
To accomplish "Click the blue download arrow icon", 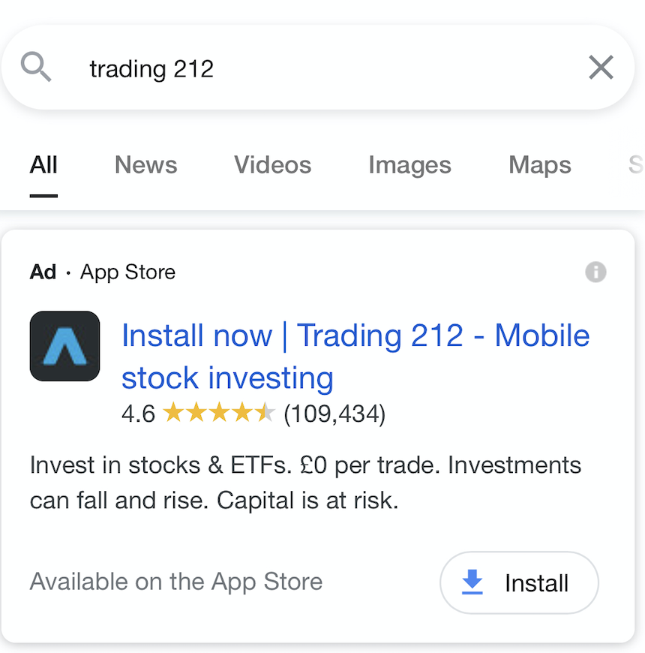I will coord(472,582).
